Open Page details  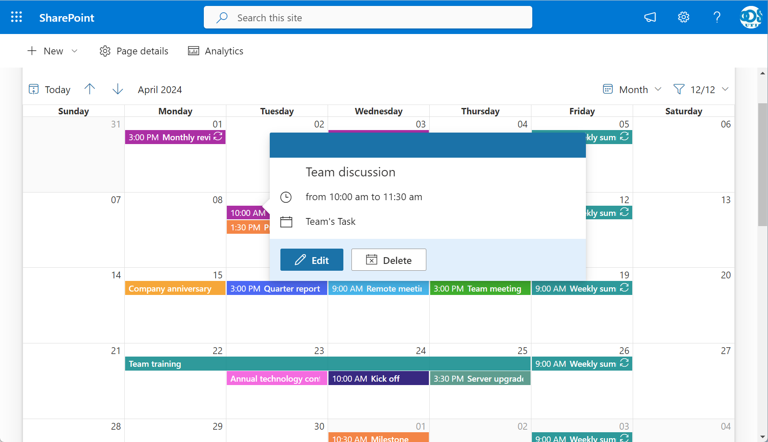(x=134, y=51)
